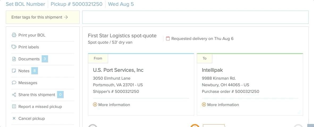The image size is (314, 127).
Task: Click the Pickup # 5000321250 header link
Action: tap(77, 4)
